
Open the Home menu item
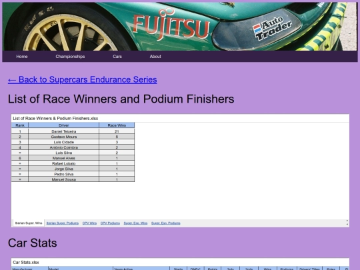pyautogui.click(x=22, y=57)
